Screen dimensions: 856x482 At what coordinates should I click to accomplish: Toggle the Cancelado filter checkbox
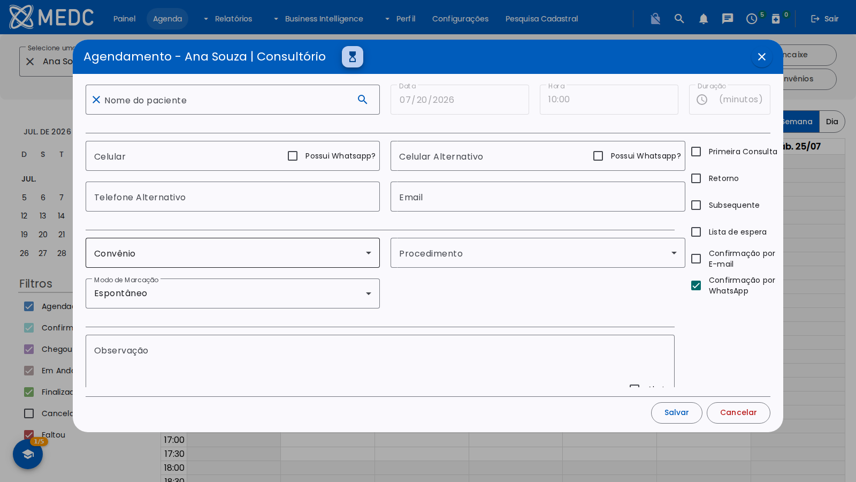click(29, 413)
